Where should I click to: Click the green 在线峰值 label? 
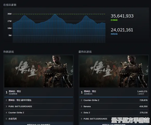point(114,20)
